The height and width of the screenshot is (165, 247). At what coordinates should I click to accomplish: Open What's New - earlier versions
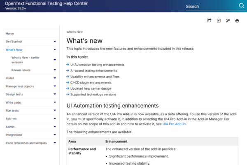point(26,60)
